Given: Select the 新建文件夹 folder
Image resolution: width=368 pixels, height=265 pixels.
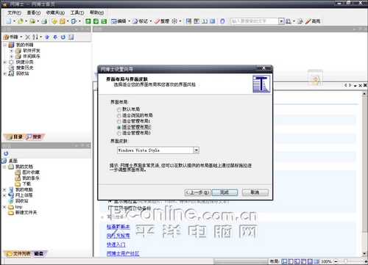Looking at the screenshot, I should [26, 213].
